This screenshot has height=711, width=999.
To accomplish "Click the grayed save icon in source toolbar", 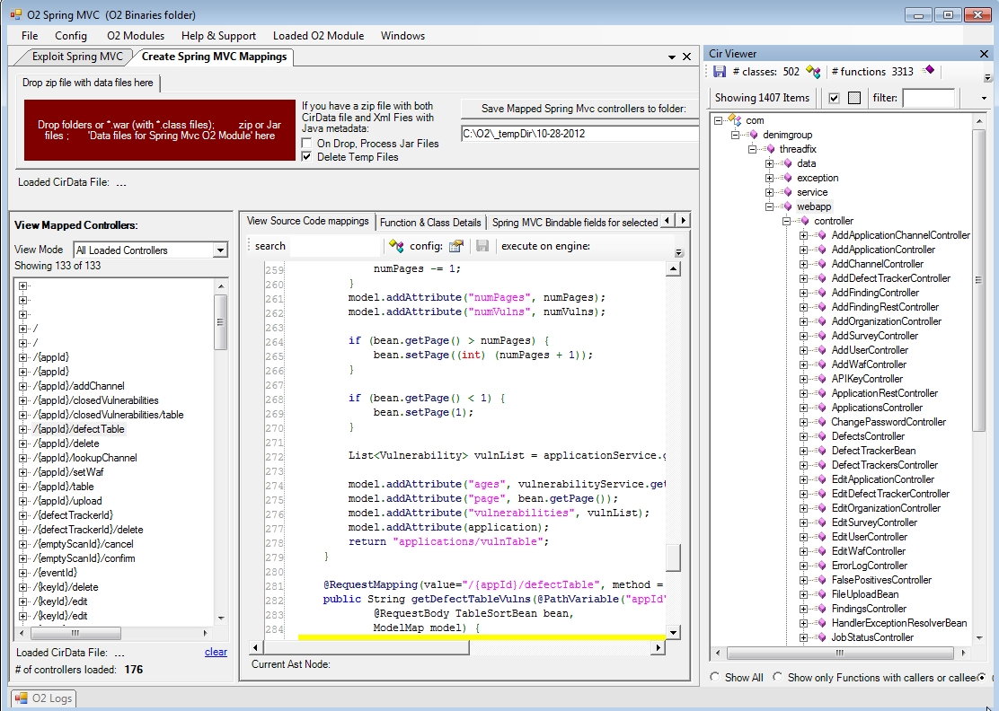I will point(482,246).
